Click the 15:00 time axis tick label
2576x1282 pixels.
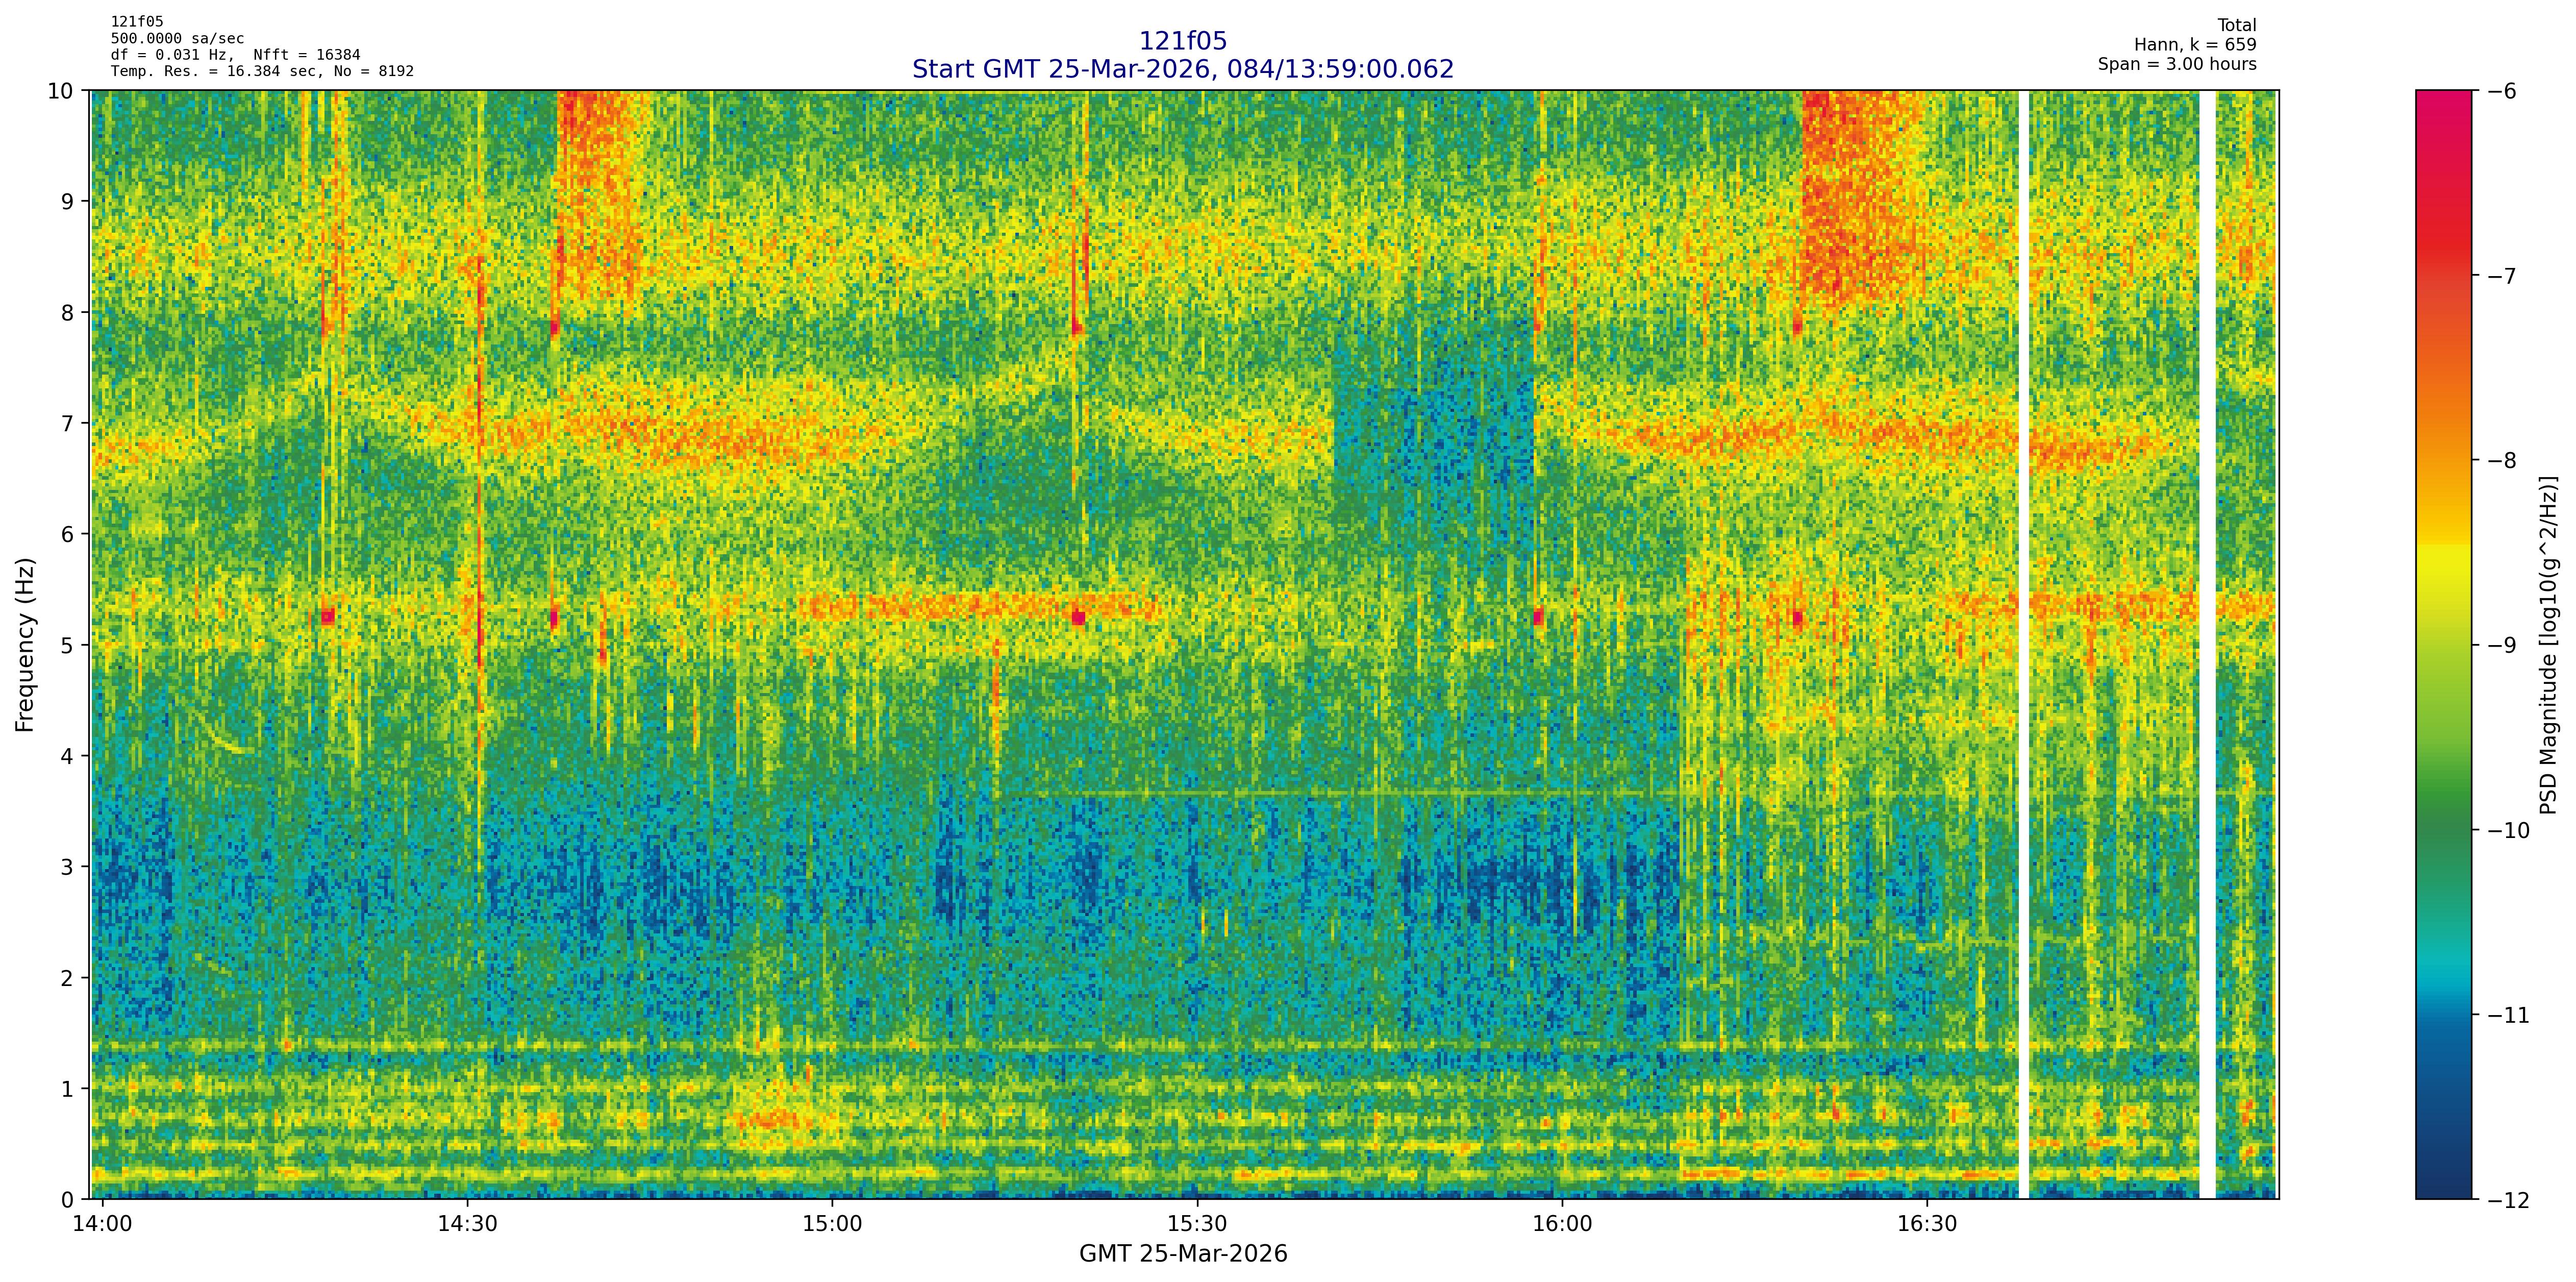[x=832, y=1225]
